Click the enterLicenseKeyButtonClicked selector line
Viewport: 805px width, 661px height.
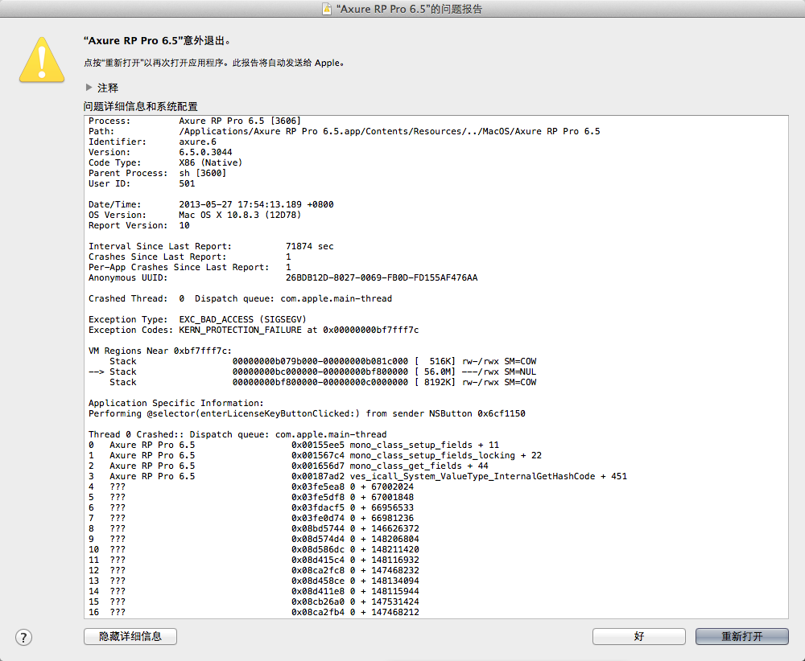(x=307, y=414)
